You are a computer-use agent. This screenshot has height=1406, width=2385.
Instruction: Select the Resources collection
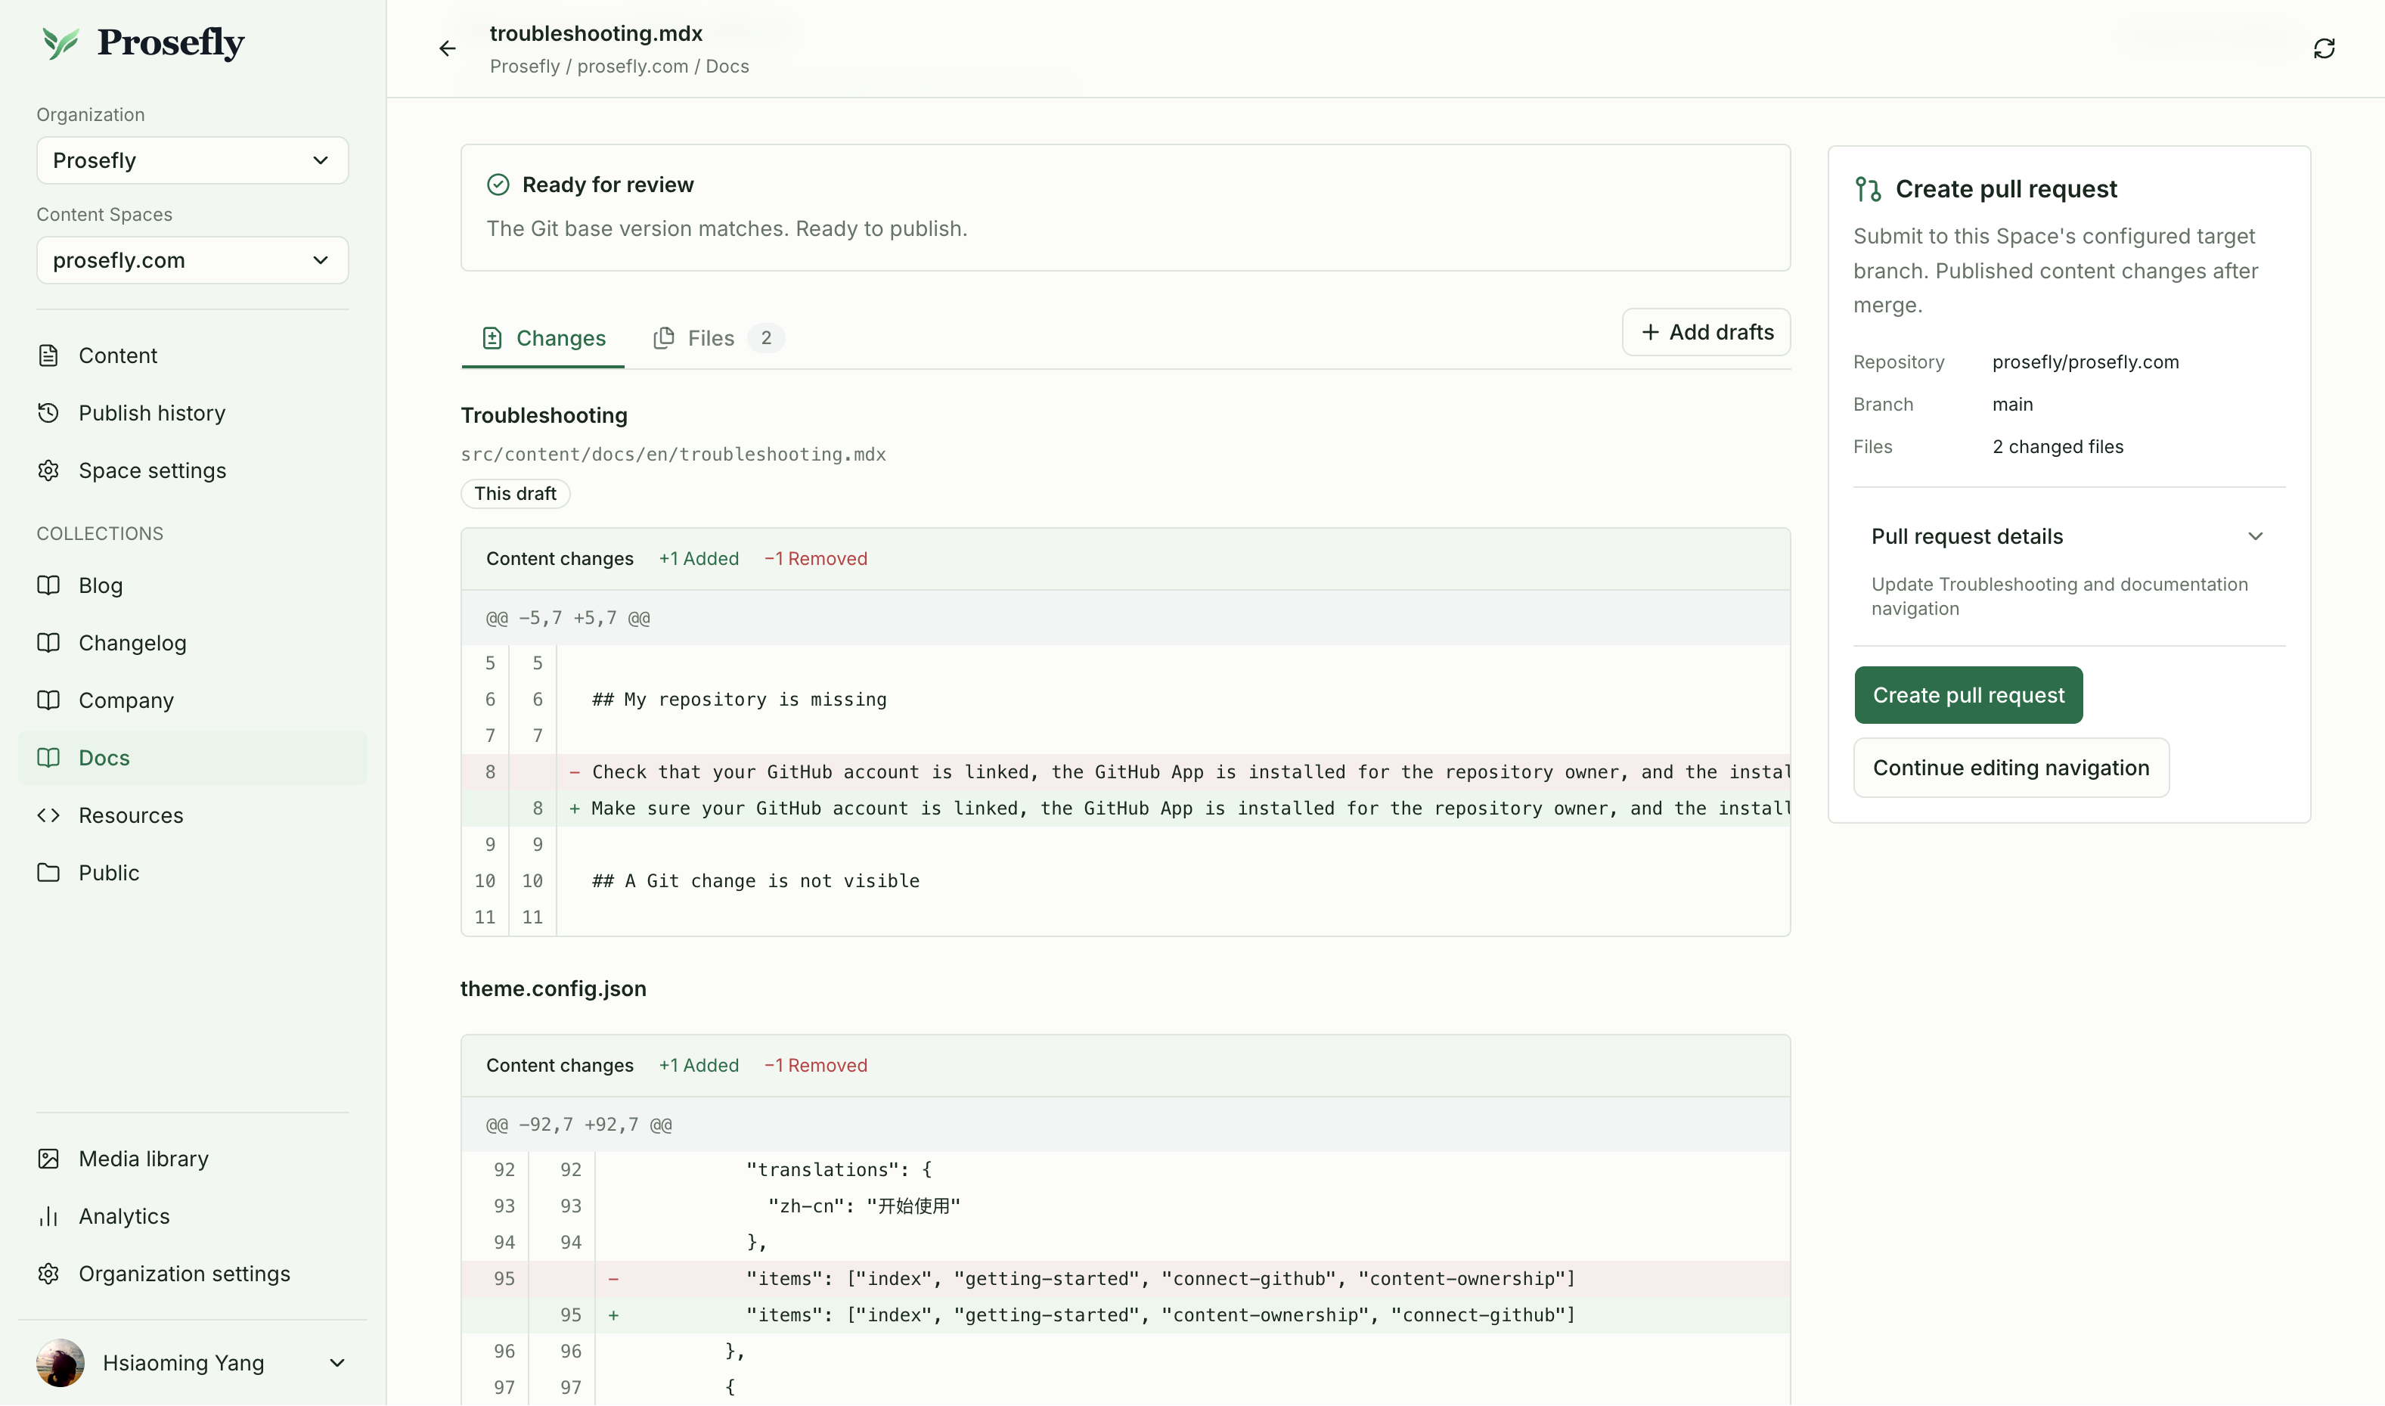click(x=192, y=816)
